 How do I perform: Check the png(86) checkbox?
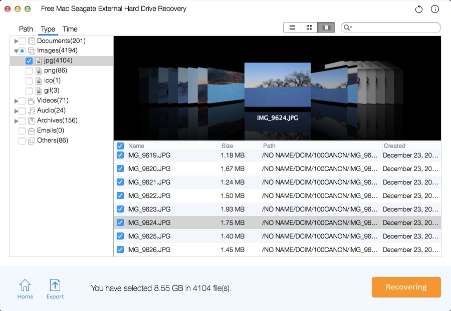coord(29,71)
